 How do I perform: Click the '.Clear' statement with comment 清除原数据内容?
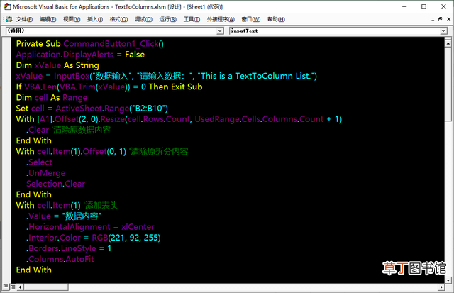click(68, 130)
